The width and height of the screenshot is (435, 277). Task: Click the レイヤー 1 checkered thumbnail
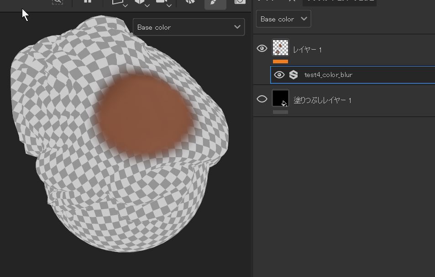pyautogui.click(x=280, y=47)
